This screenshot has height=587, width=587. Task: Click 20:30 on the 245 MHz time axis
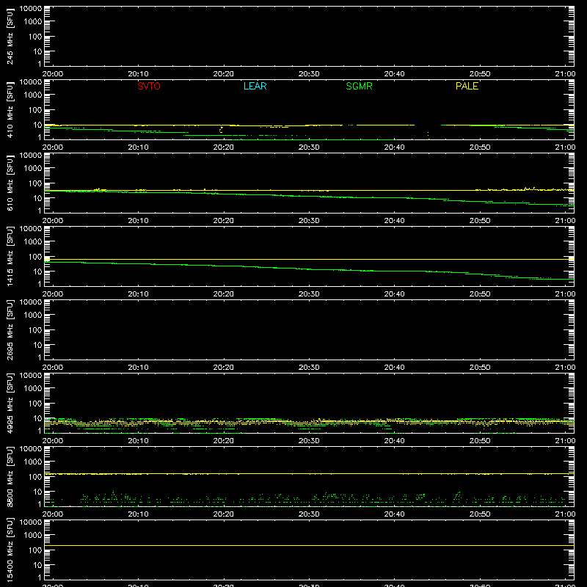click(x=309, y=74)
